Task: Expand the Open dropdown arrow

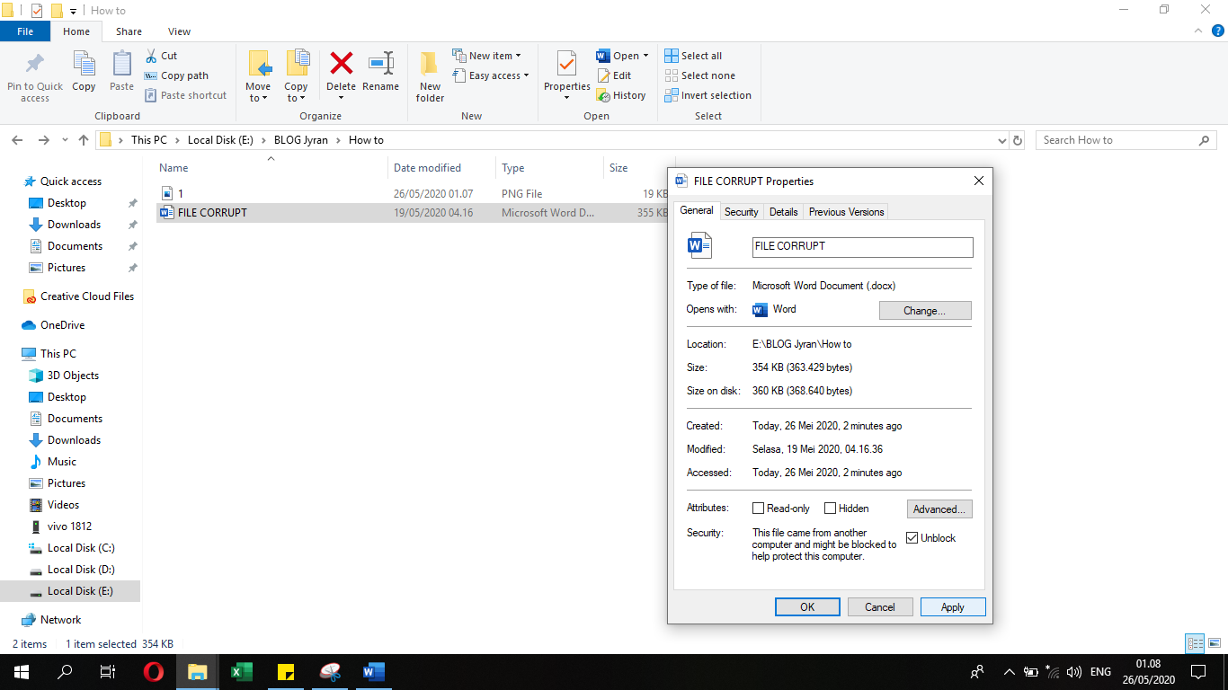Action: [645, 56]
